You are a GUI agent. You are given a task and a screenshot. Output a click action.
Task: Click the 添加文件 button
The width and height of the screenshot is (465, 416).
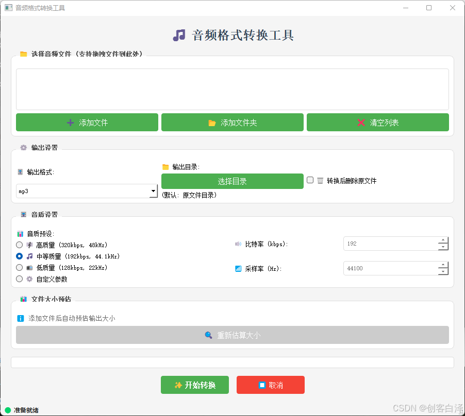tap(87, 123)
